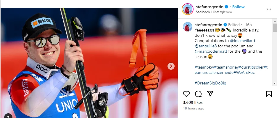Click the Follow button
Viewport: 277px width, 118px height.
coord(238,7)
